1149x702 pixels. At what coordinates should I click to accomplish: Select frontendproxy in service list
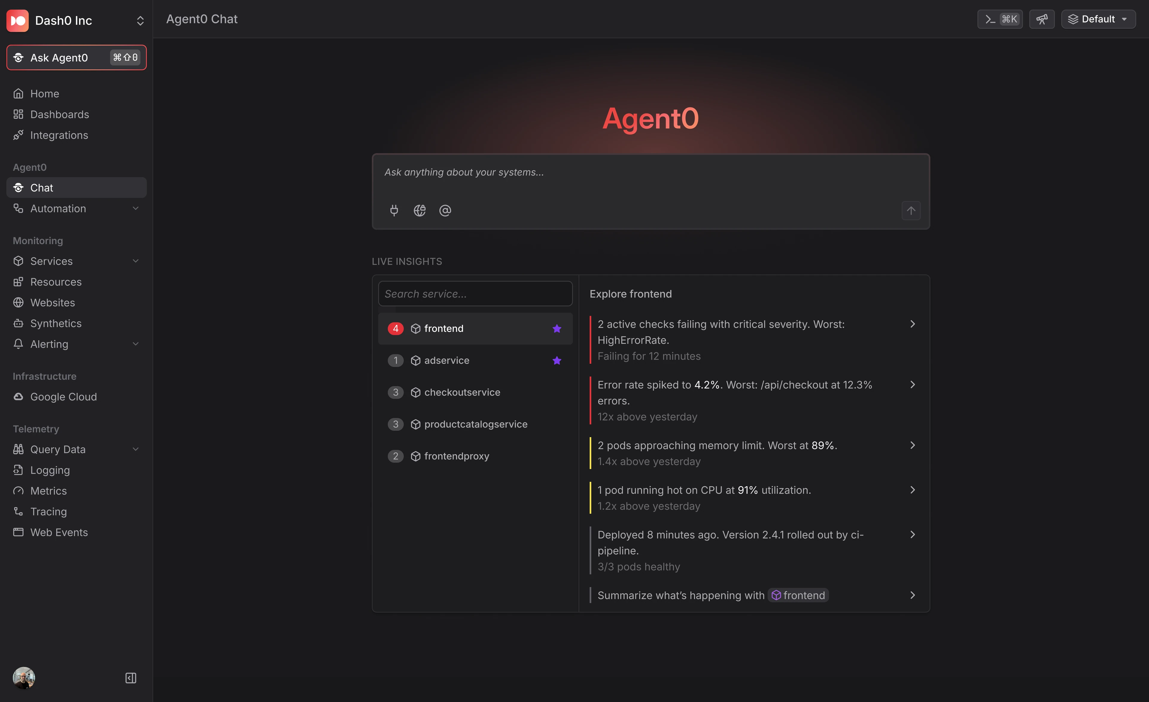475,456
